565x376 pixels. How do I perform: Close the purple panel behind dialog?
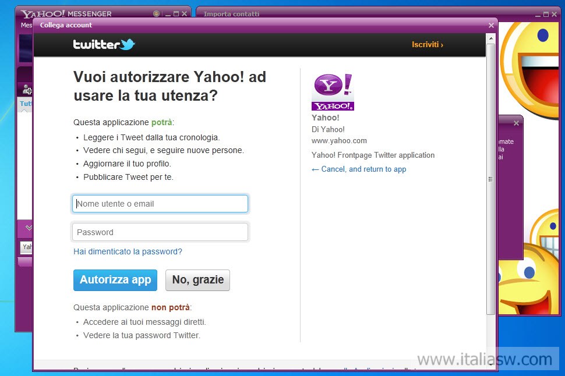(516, 123)
